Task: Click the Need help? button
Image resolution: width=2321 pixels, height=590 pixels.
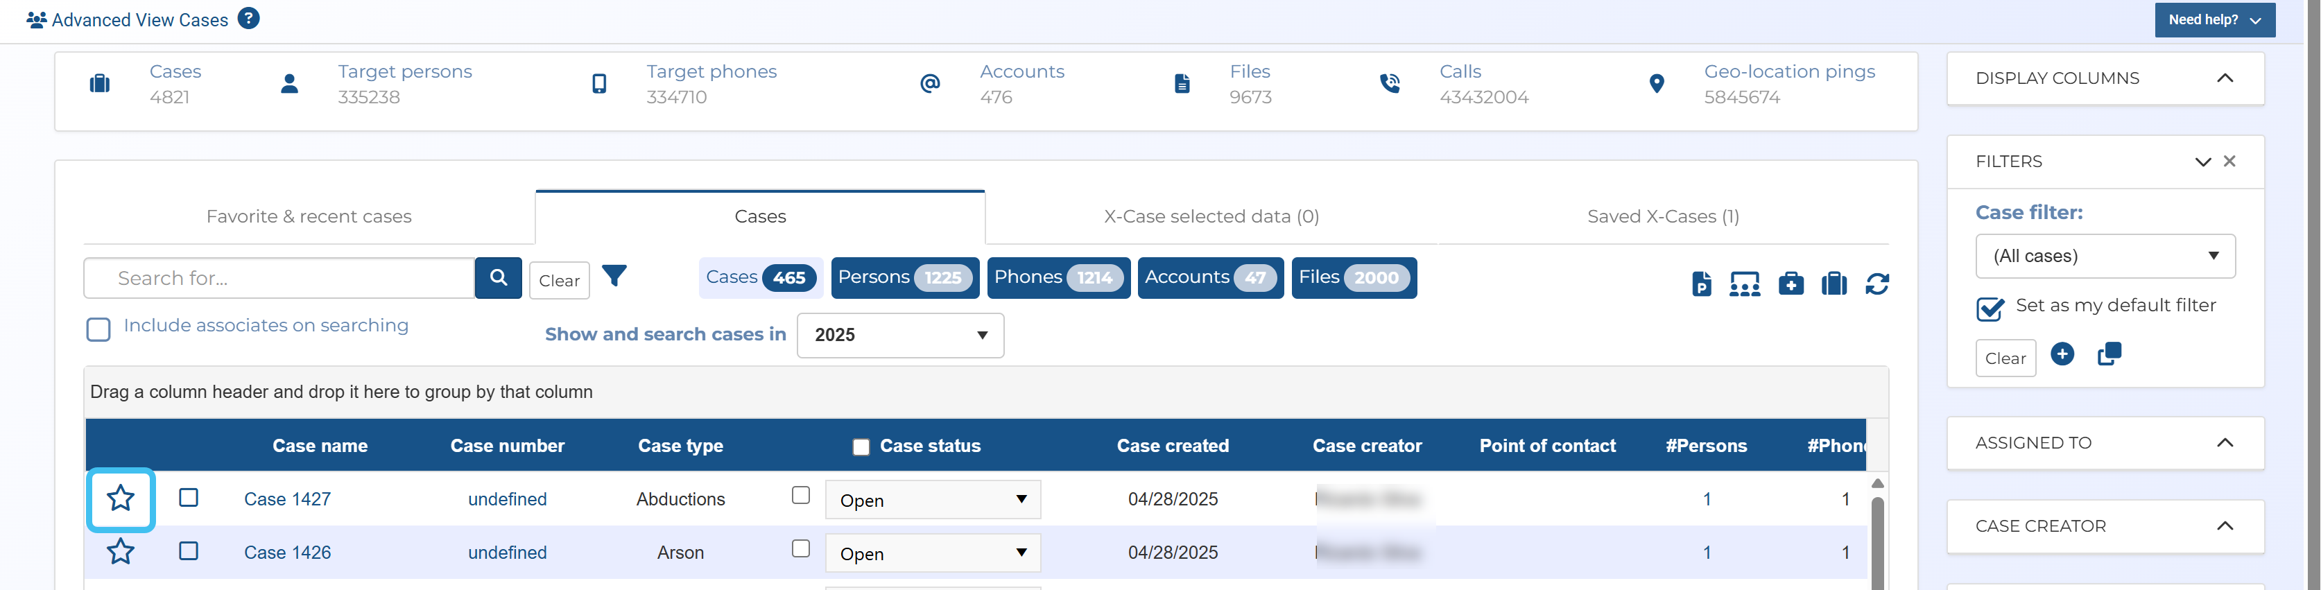Action: coord(2214,20)
